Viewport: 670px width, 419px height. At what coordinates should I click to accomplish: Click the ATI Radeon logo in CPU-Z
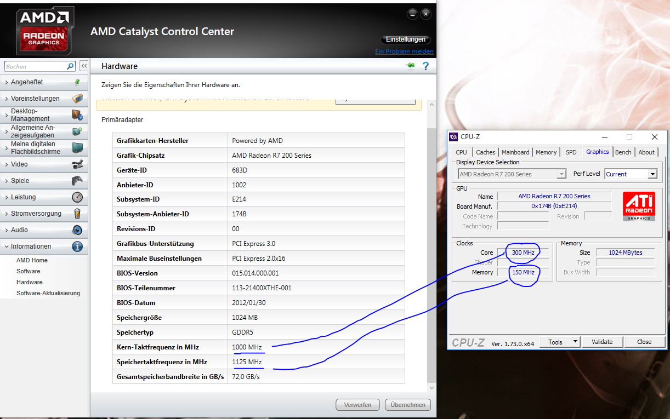[x=639, y=206]
